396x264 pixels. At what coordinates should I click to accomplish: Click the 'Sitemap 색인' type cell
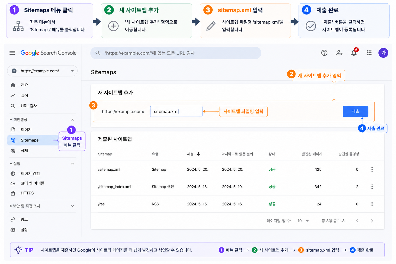pyautogui.click(x=163, y=187)
